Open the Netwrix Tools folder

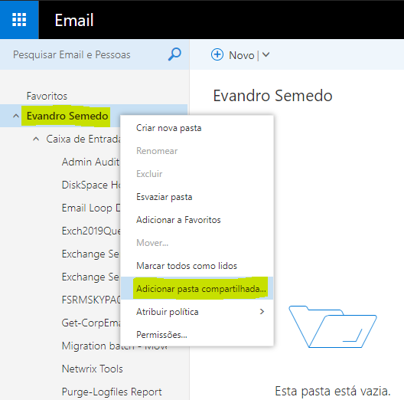(93, 369)
